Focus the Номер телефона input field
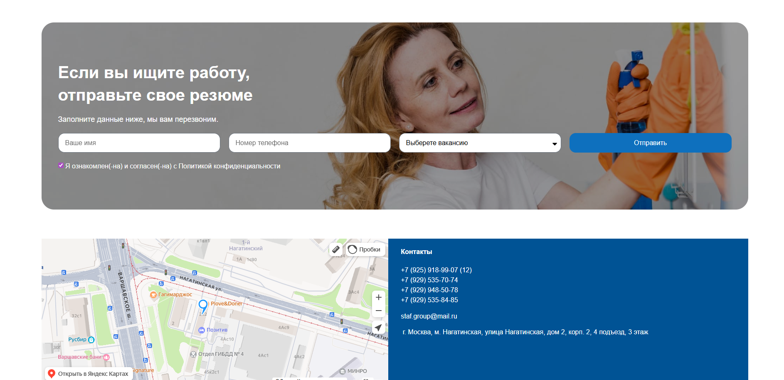Image resolution: width=784 pixels, height=380 pixels. 309,143
